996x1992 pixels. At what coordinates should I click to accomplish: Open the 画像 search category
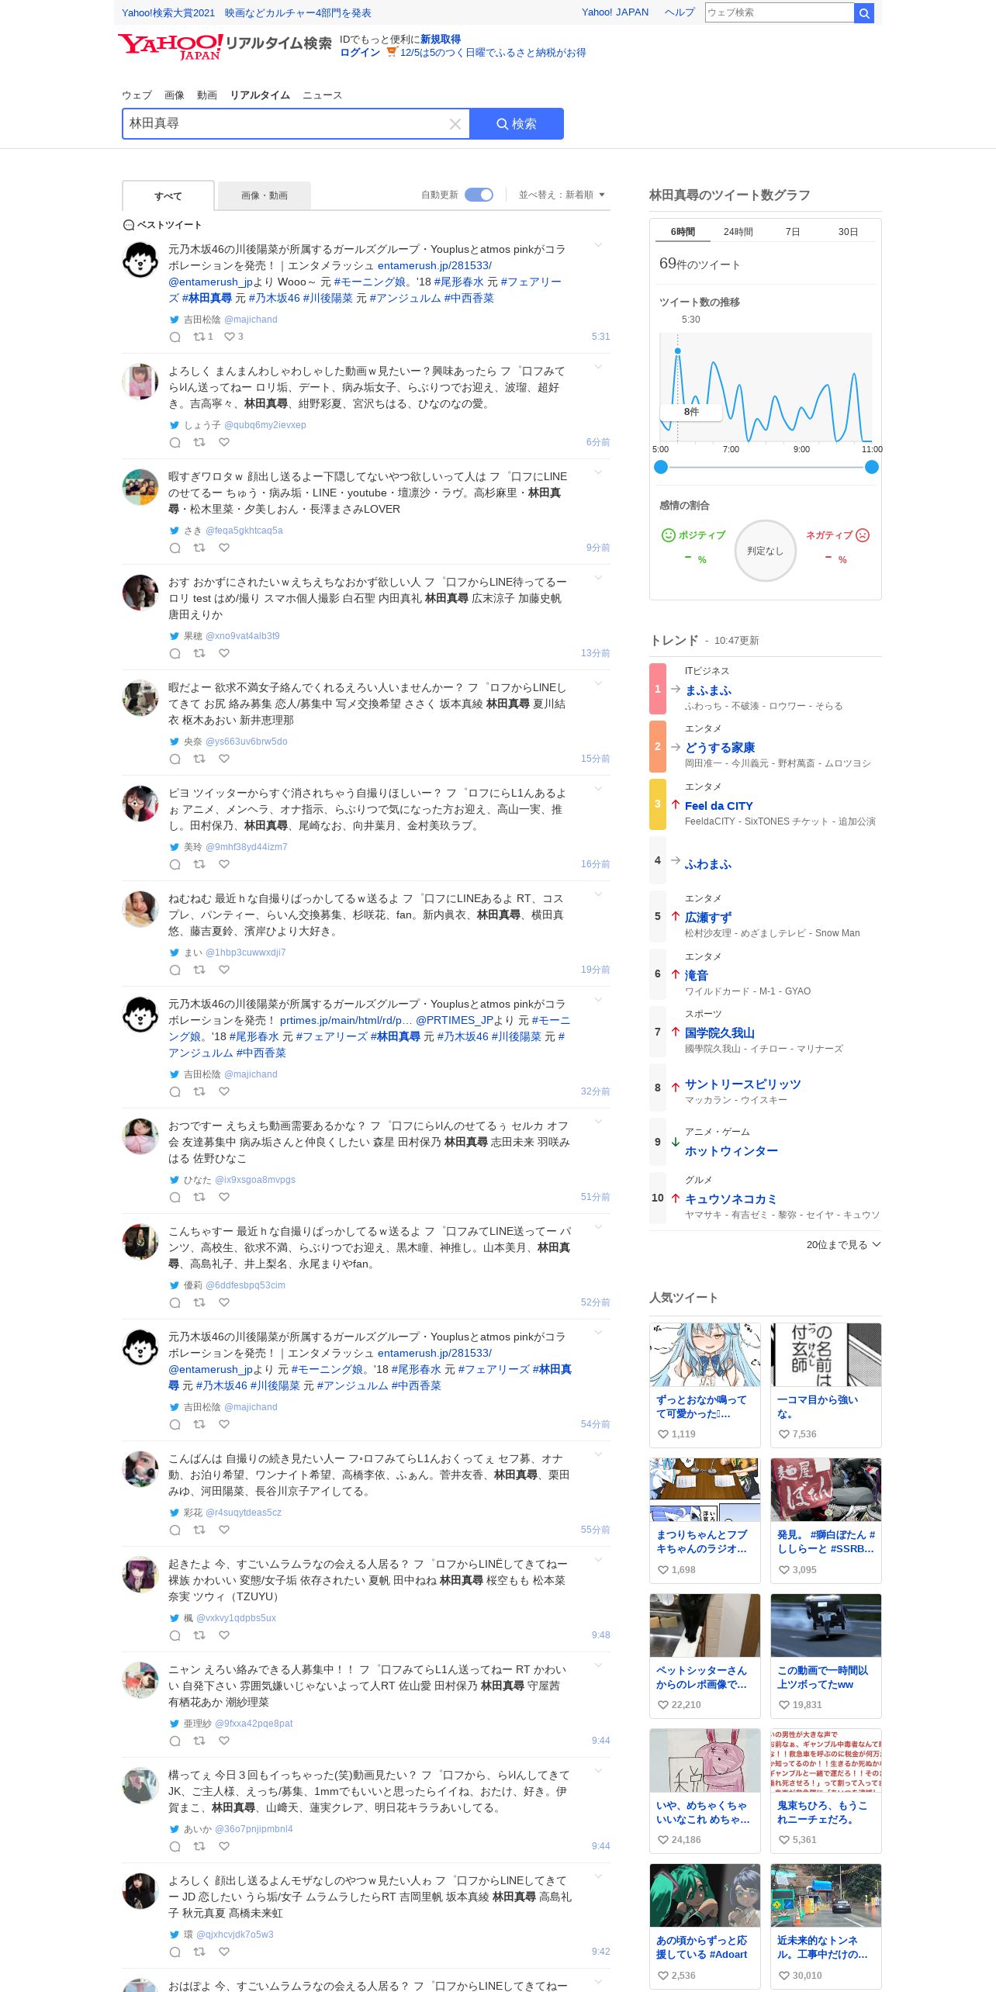point(175,95)
